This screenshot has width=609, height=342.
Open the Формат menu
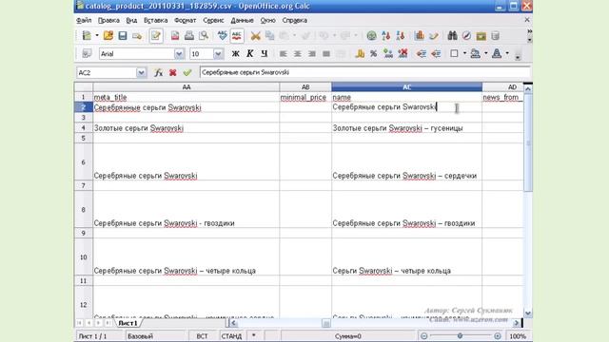click(185, 20)
